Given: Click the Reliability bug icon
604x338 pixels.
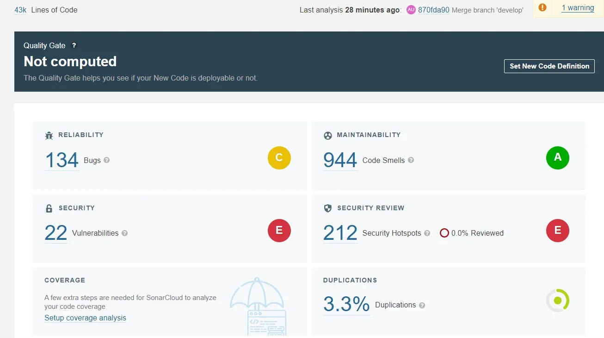Looking at the screenshot, I should 49,135.
